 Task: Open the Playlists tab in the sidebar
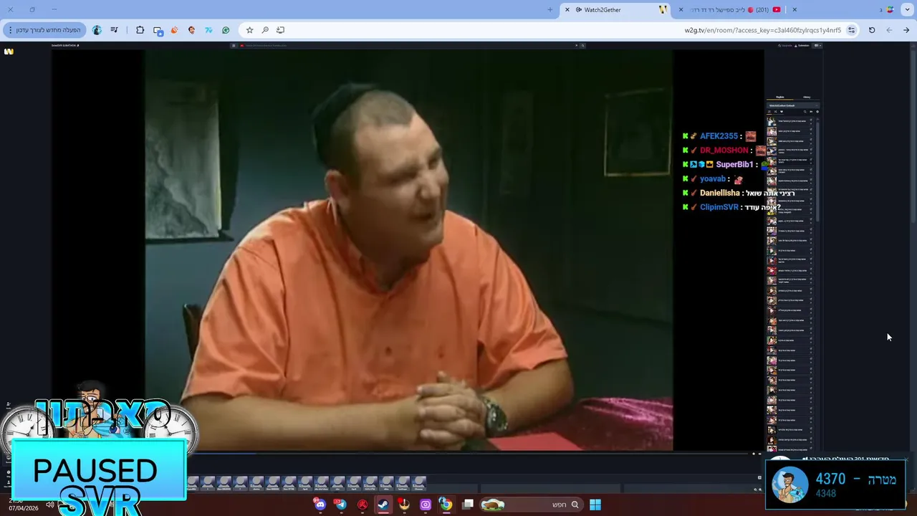pos(780,97)
